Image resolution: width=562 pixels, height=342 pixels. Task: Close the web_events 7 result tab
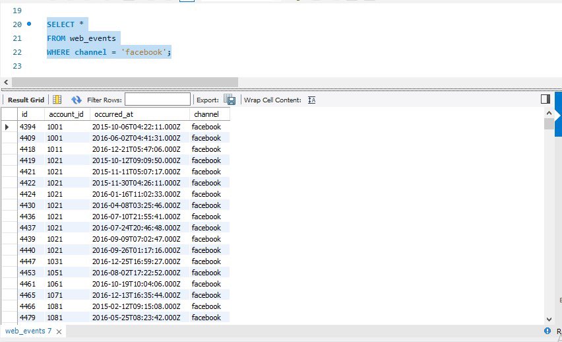tap(59, 331)
